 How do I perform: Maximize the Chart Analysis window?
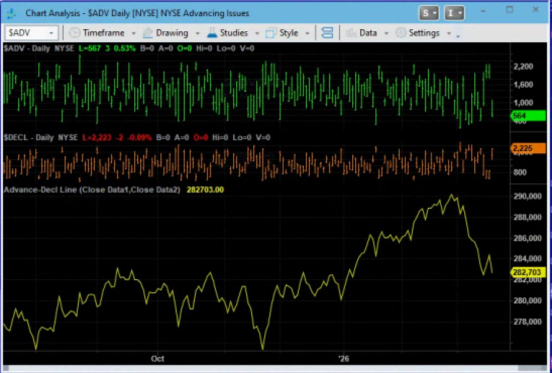coord(510,10)
